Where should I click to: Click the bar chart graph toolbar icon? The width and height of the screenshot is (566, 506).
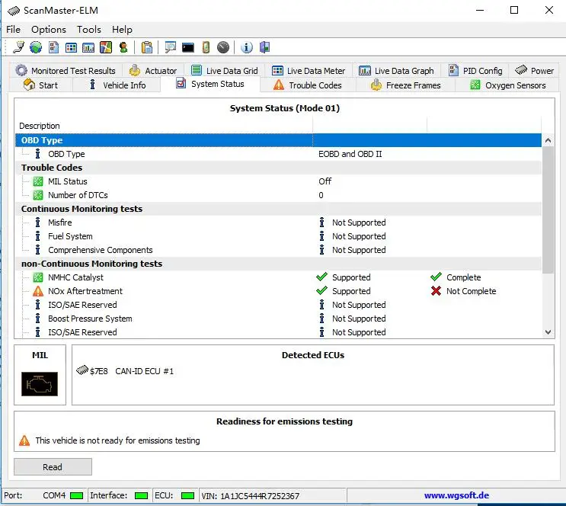[x=88, y=47]
